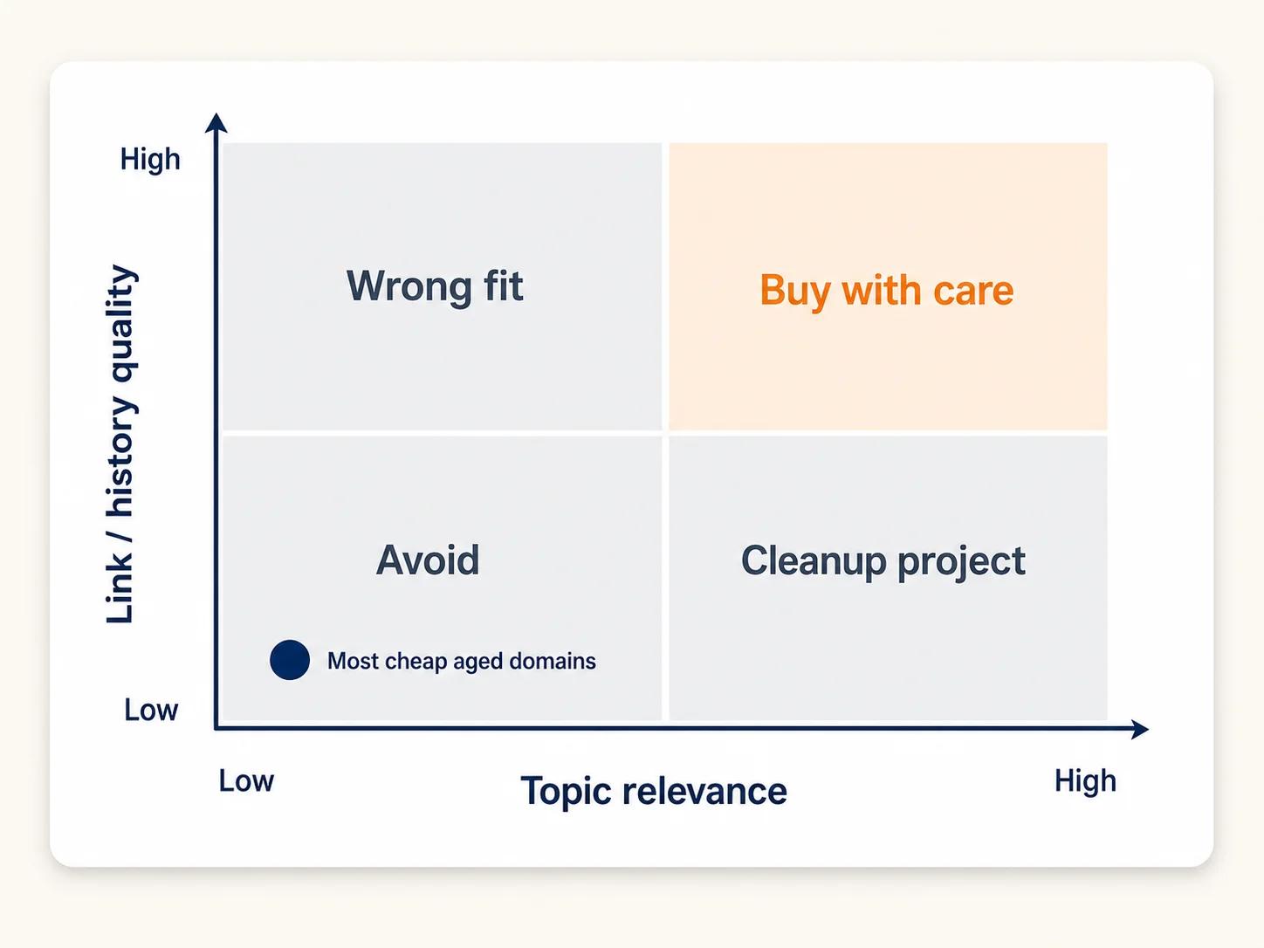
Task: Click 'Most cheap aged domains' text
Action: point(462,662)
